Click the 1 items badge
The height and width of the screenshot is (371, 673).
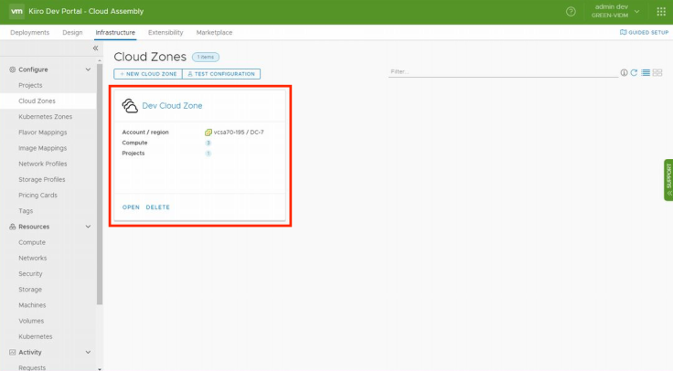[x=206, y=57]
